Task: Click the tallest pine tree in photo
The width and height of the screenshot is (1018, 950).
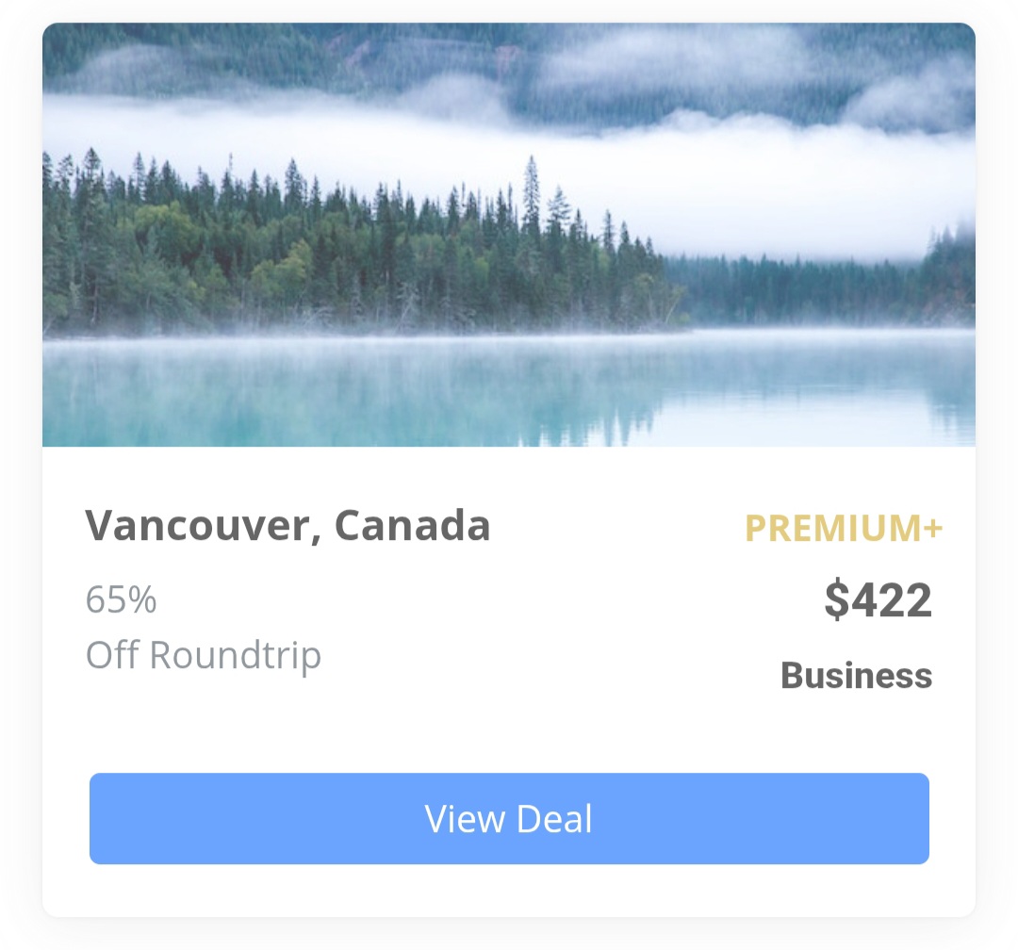Action: pos(532,195)
